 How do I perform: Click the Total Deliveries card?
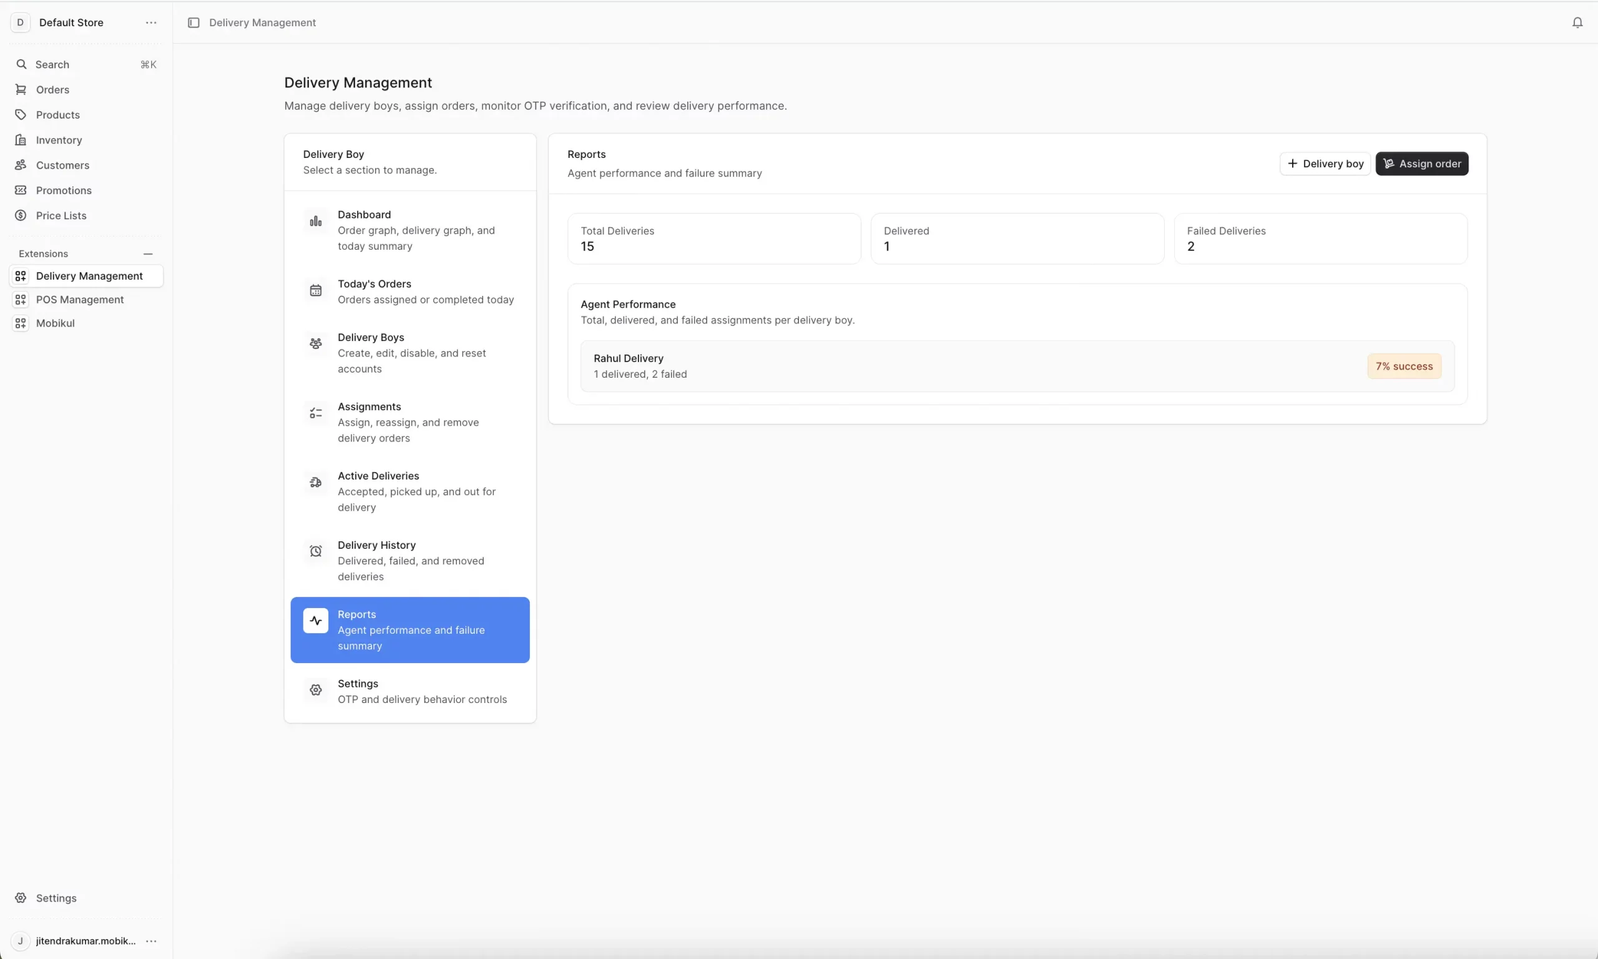pos(713,239)
